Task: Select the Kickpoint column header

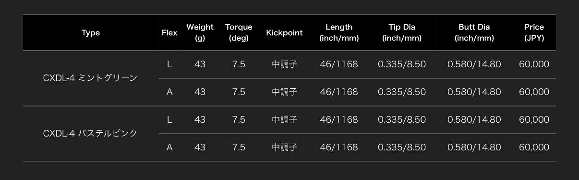Action: (284, 33)
